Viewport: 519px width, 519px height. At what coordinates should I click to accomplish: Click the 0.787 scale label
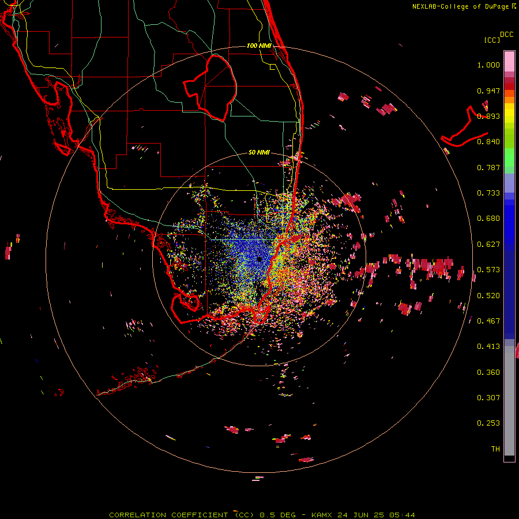(x=488, y=167)
